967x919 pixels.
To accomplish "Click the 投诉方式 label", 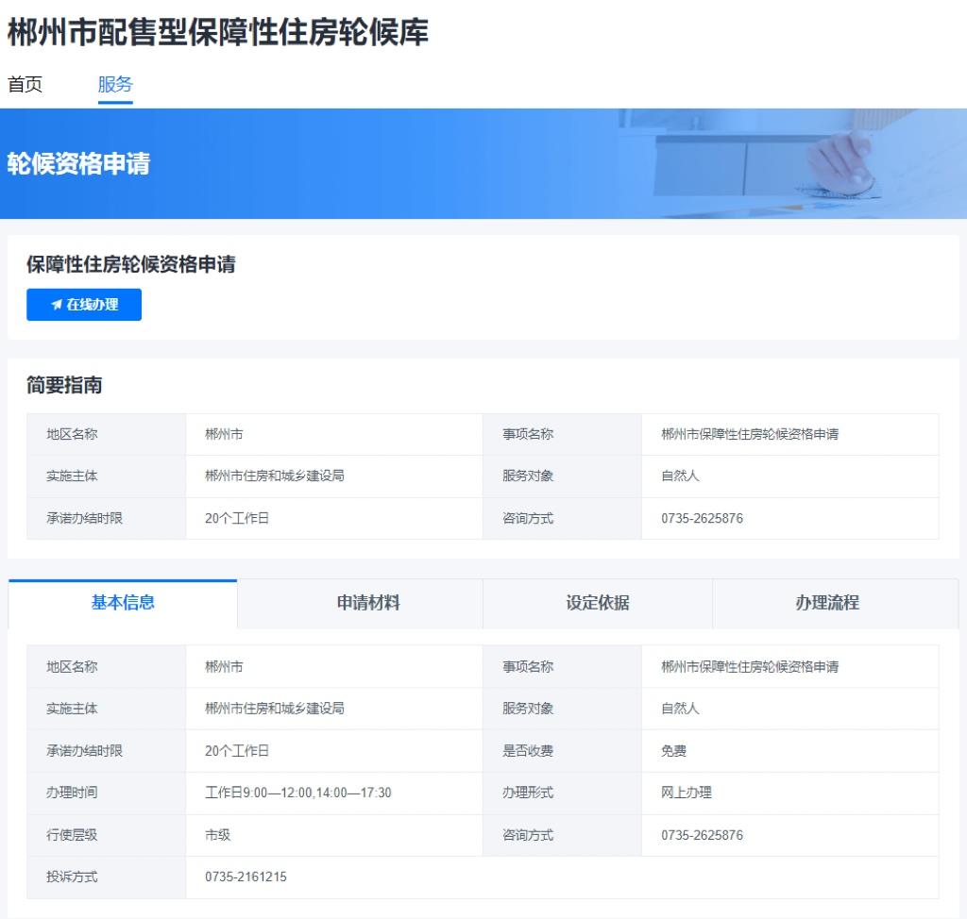I will coord(72,877).
